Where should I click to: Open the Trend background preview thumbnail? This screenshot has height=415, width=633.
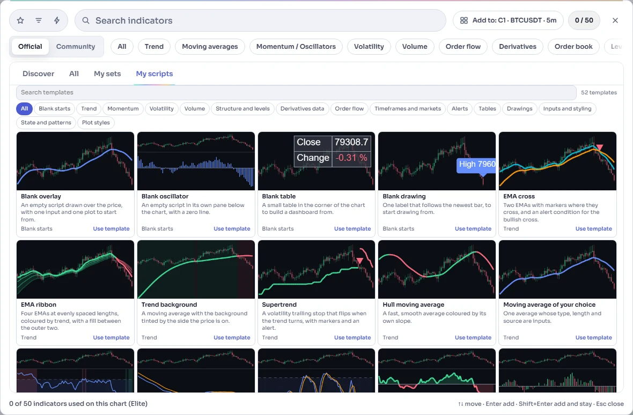pyautogui.click(x=196, y=269)
